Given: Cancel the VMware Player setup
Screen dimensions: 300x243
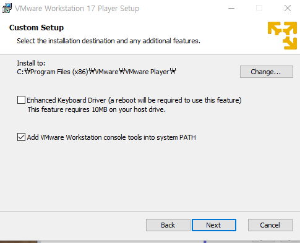Looking at the screenshot, I should pos(270,225).
